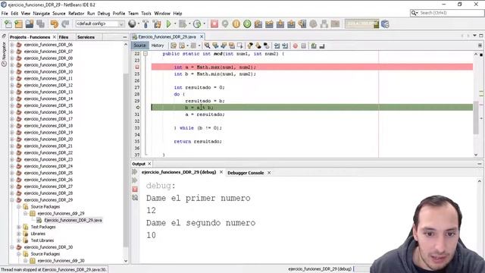Open the File menu
The image size is (485, 273).
click(x=5, y=14)
